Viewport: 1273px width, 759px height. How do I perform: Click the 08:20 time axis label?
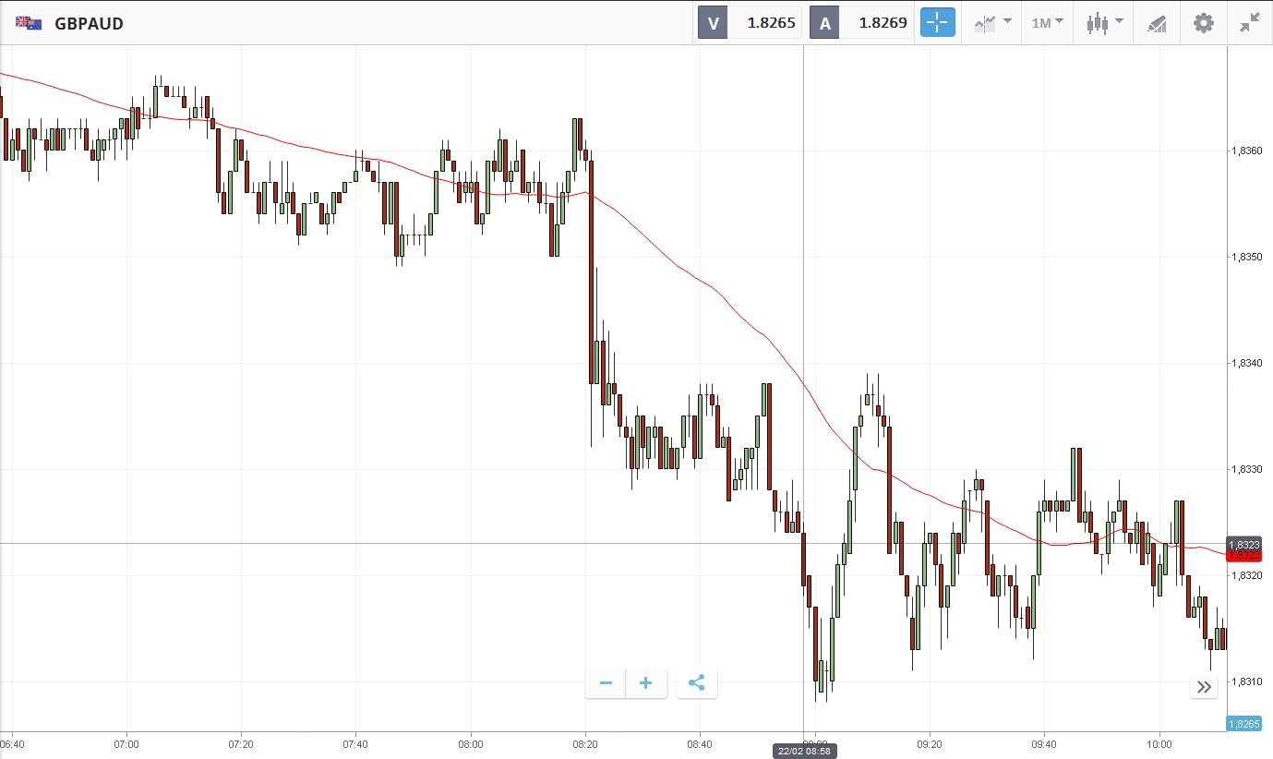point(585,743)
